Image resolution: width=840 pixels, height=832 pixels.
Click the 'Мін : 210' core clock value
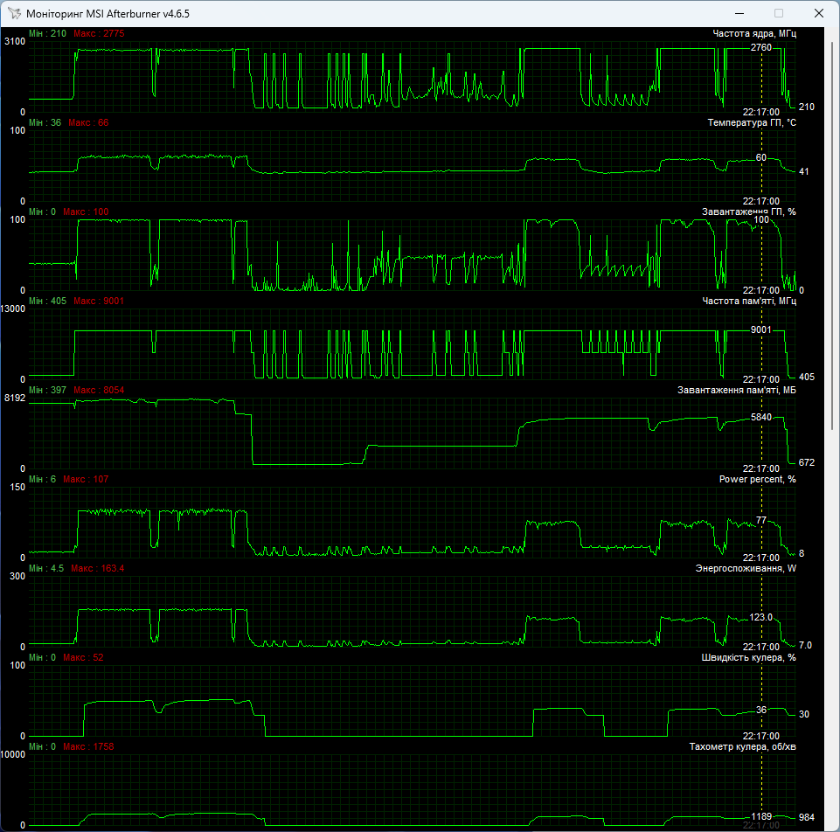tap(48, 33)
